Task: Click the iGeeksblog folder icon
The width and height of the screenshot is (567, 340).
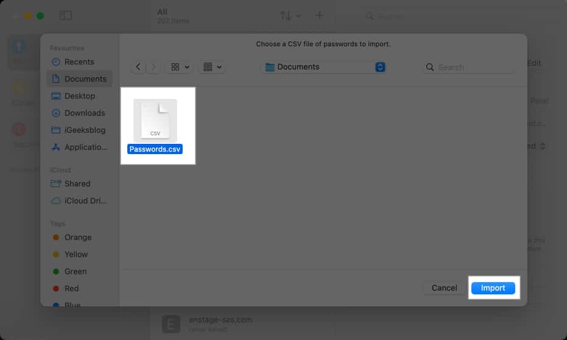Action: 55,130
